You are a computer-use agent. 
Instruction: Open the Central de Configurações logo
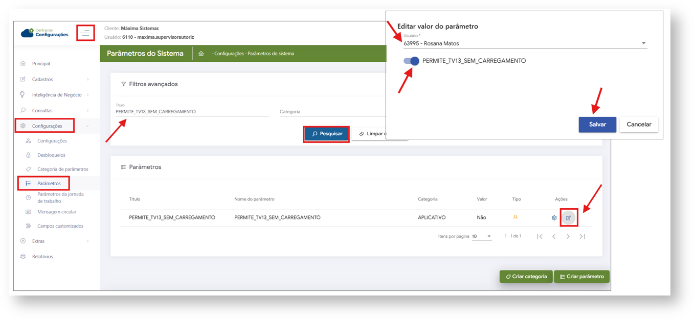(44, 33)
